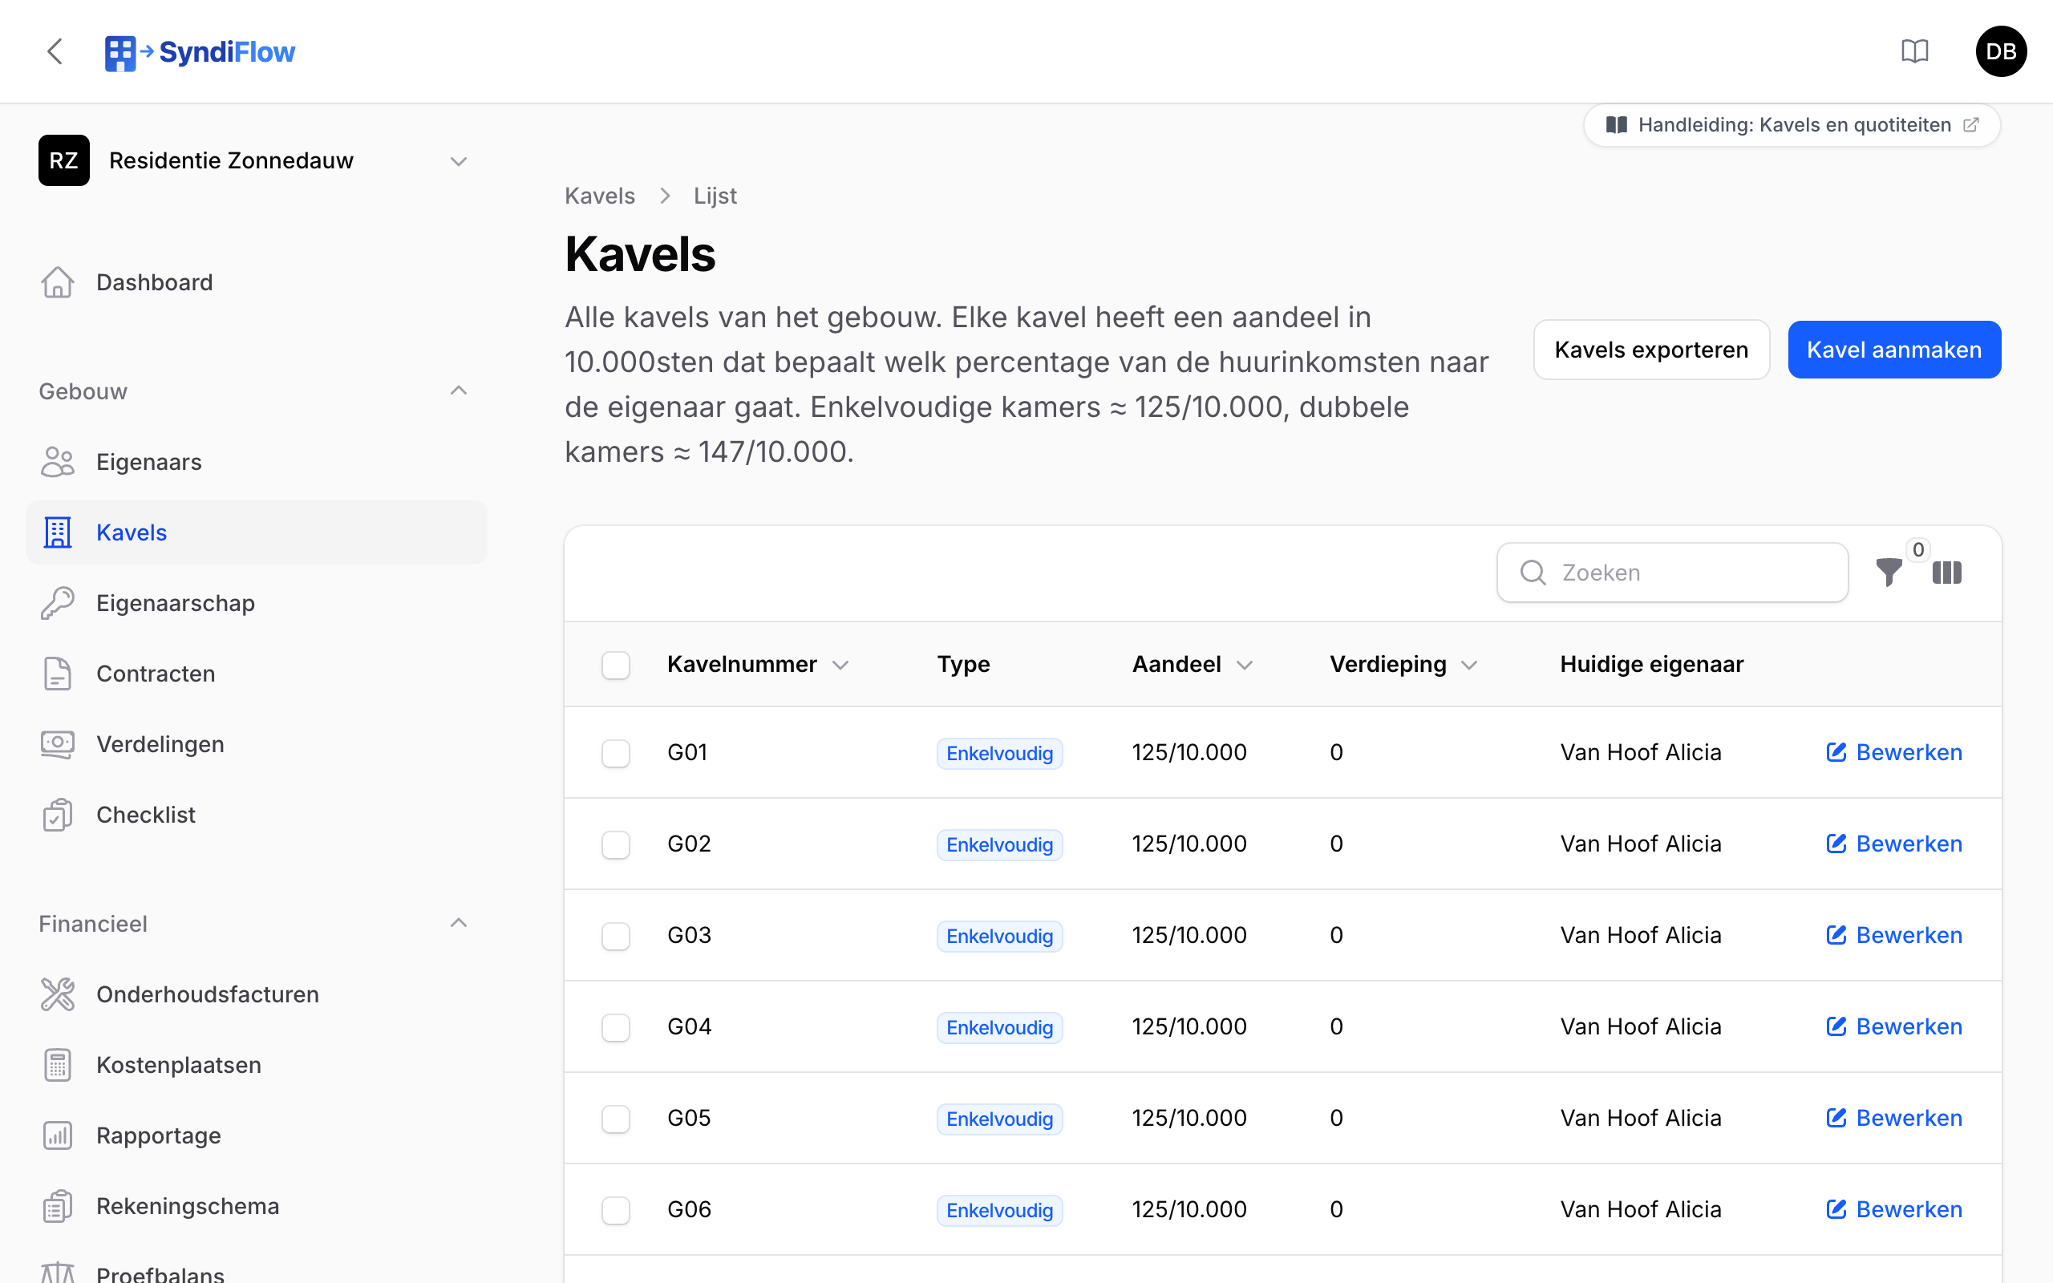Open the SyndiFlow logo home link

click(200, 52)
